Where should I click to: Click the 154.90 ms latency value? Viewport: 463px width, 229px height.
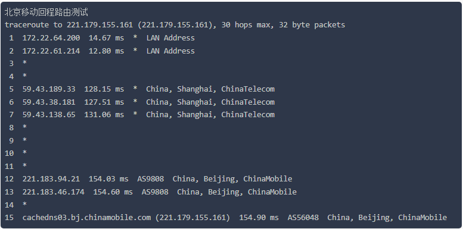pyautogui.click(x=259, y=218)
